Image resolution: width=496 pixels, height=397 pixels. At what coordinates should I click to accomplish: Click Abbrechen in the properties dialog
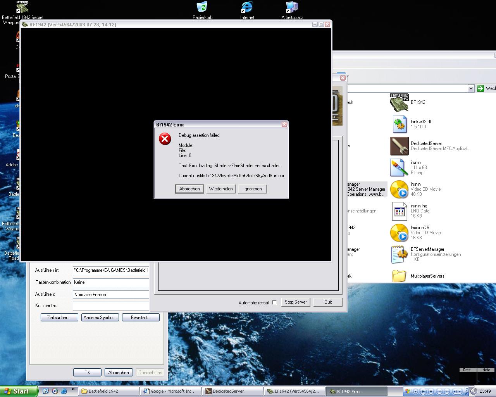pos(119,372)
